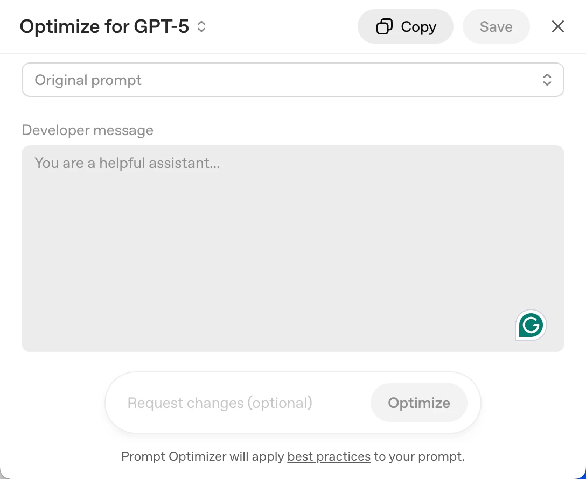Click the words "to your prompt." in the footer
The width and height of the screenshot is (586, 479).
coord(419,457)
